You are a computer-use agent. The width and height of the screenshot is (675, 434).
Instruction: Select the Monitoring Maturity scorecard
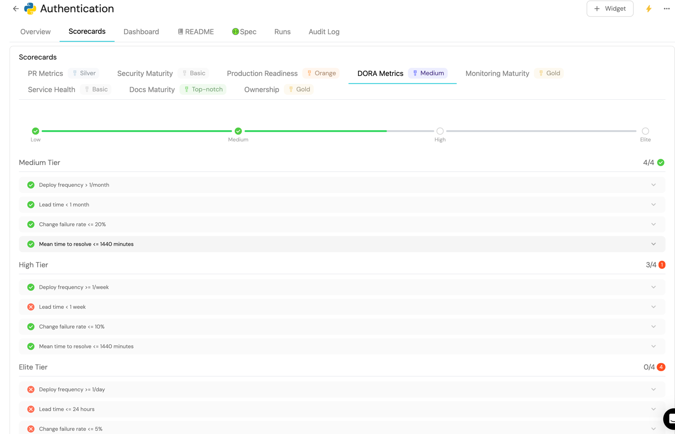point(497,74)
